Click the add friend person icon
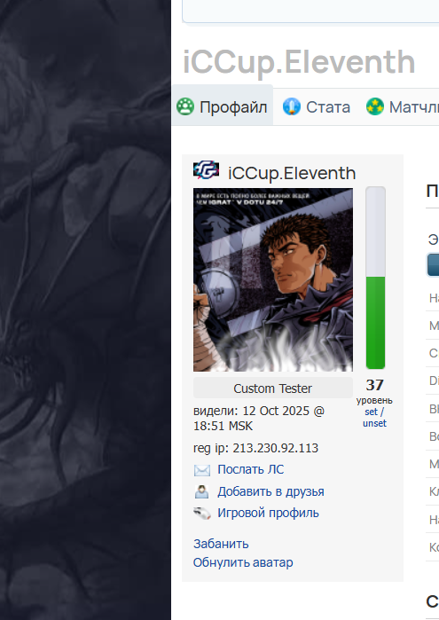This screenshot has height=620, width=439. click(x=201, y=491)
